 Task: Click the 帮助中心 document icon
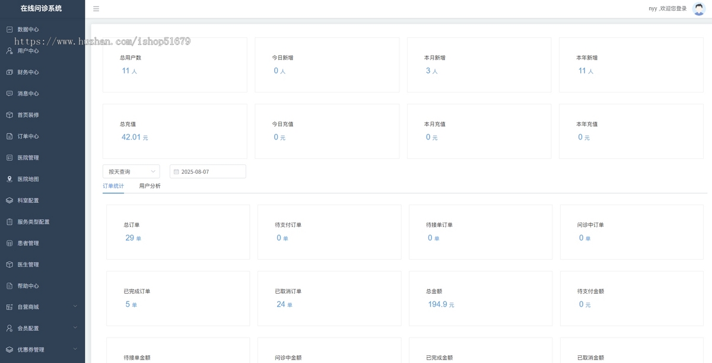9,285
